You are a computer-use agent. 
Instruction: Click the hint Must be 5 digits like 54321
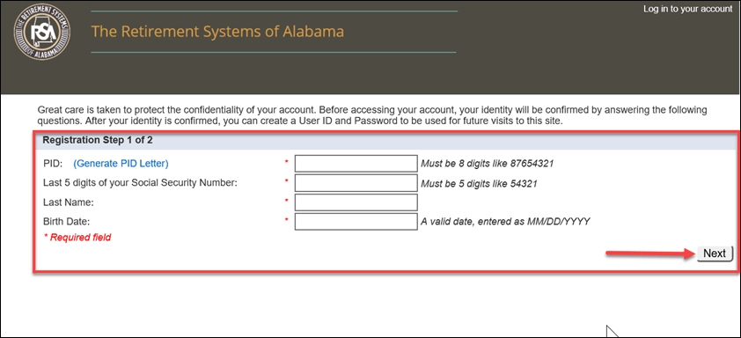pos(479,183)
